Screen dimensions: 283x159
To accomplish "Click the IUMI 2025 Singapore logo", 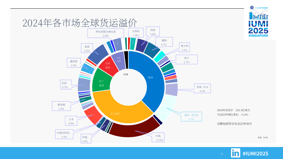I will [258, 21].
